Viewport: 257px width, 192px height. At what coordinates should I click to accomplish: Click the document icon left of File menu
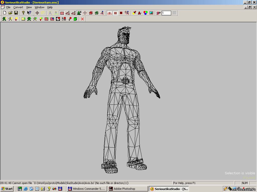coord(3,7)
